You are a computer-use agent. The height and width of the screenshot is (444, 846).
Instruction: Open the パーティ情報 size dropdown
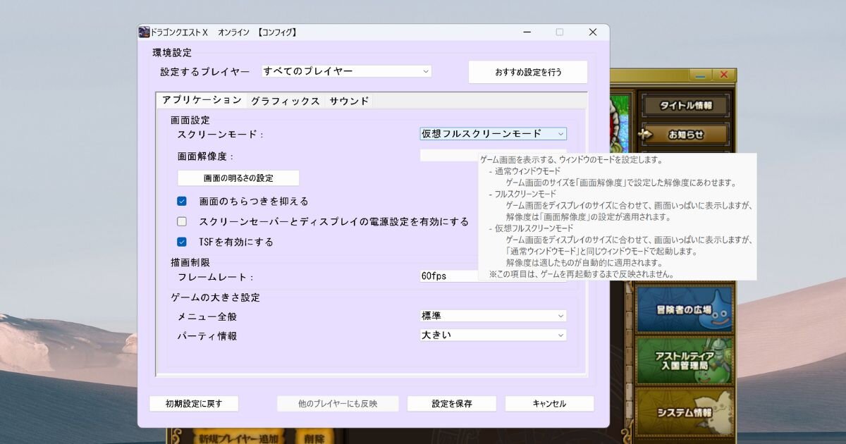[493, 335]
